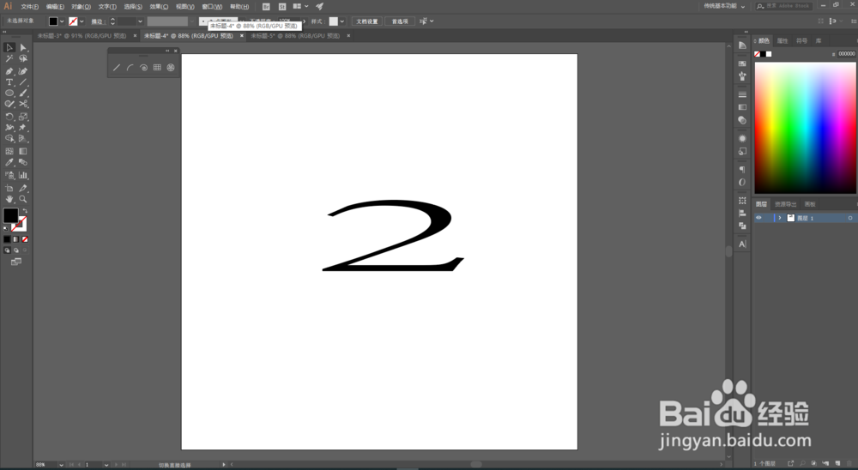Viewport: 858px width, 470px height.
Task: Select the Scissors tool
Action: pos(23,104)
